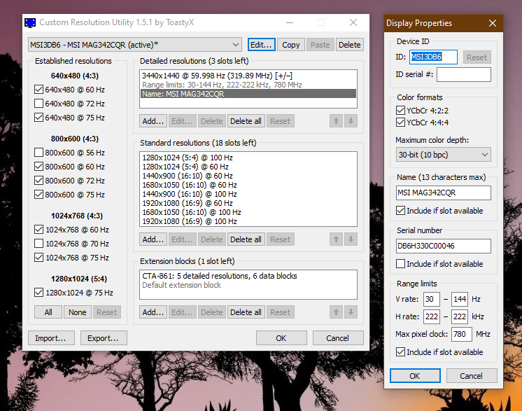Select the CTA-861 extension block entry
The image size is (522, 411).
(x=248, y=276)
